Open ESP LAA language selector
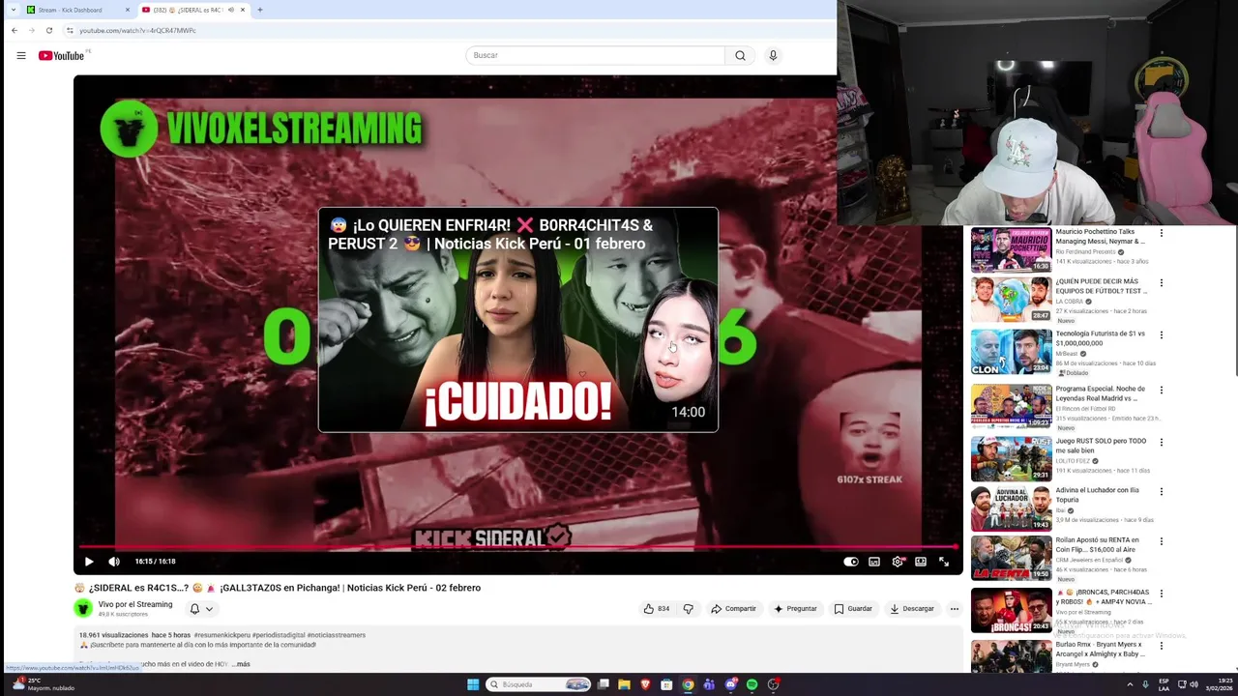The height and width of the screenshot is (696, 1238). tap(1164, 684)
